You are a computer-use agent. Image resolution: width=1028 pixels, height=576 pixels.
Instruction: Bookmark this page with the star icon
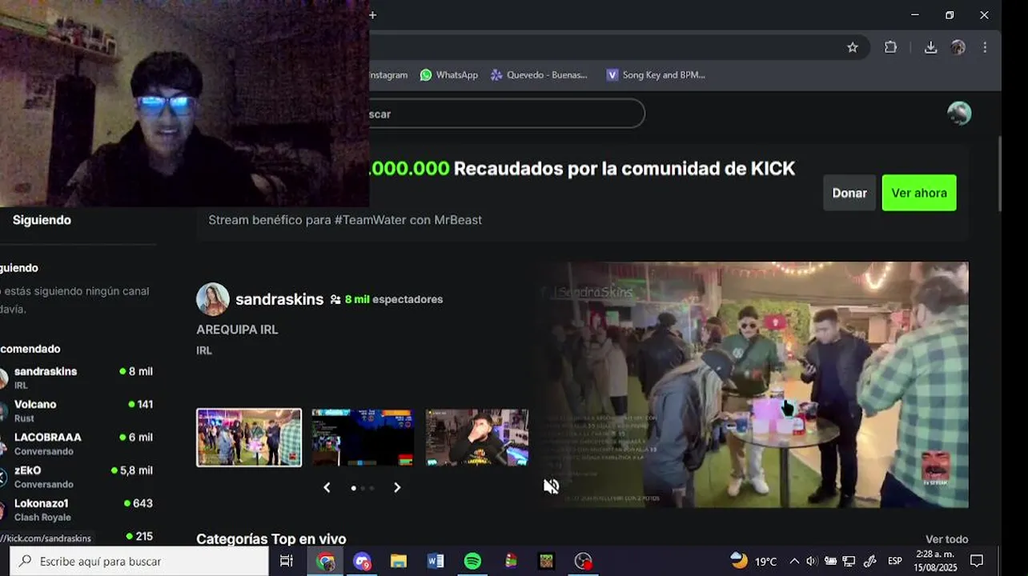point(853,47)
